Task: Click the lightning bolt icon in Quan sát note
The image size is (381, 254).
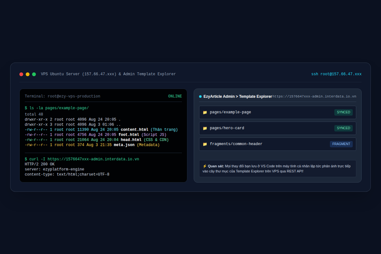Action: click(x=205, y=166)
